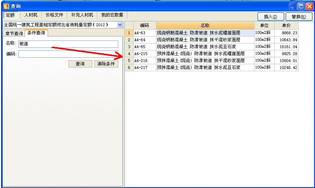This screenshot has width=315, height=188.
Task: Click price cell 10643.84
Action: [x=286, y=40]
